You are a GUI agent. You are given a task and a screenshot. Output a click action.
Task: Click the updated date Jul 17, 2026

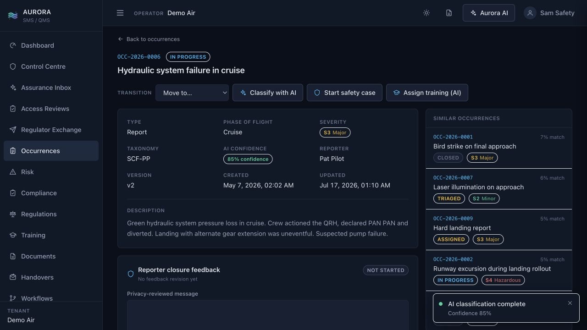355,185
